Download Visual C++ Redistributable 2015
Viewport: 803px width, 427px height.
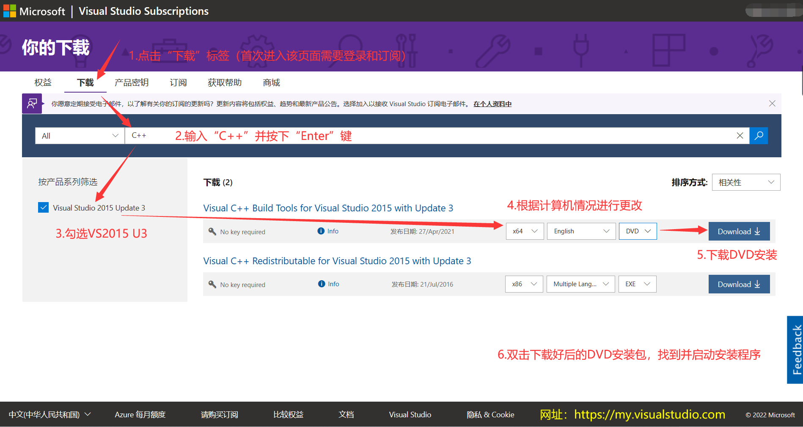pos(739,284)
